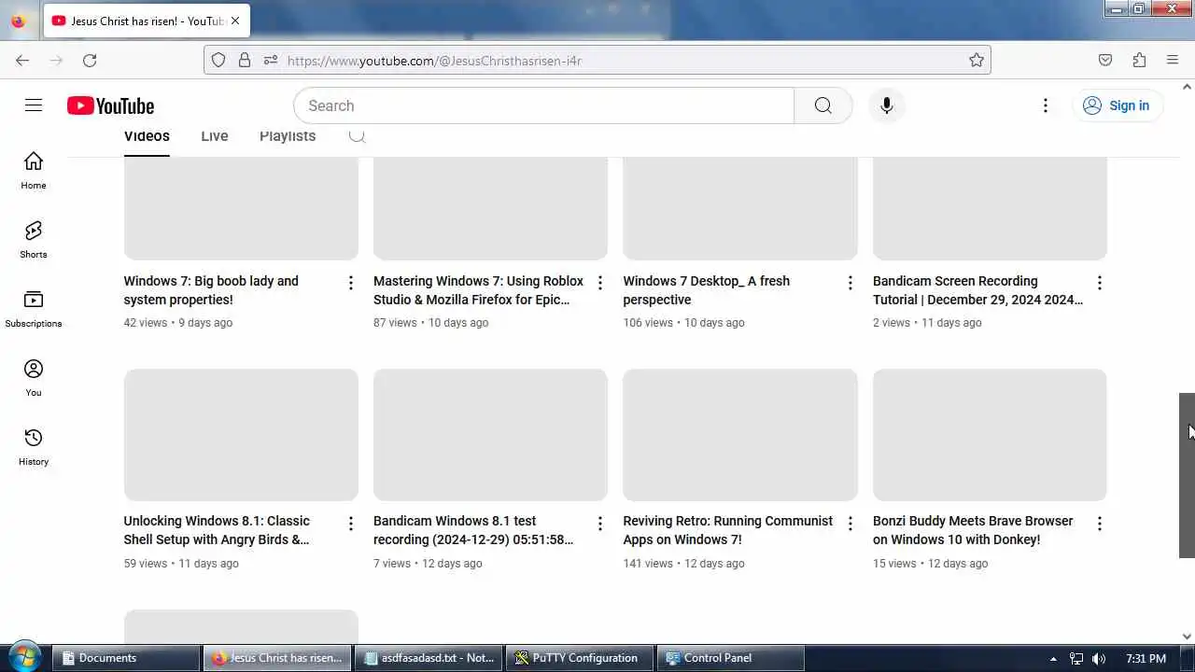Open video Windows 7: Big boob lady title
1195x672 pixels.
coord(211,290)
